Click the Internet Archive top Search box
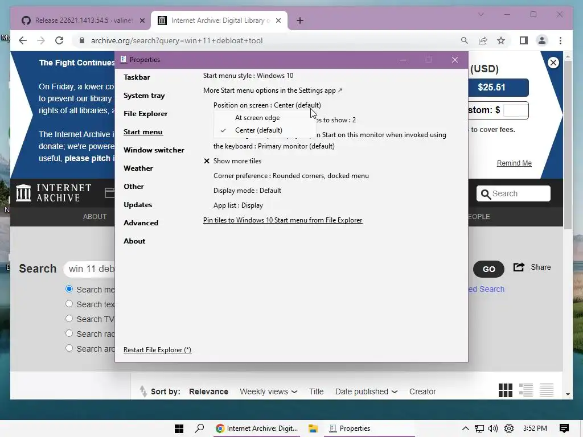 [x=513, y=193]
